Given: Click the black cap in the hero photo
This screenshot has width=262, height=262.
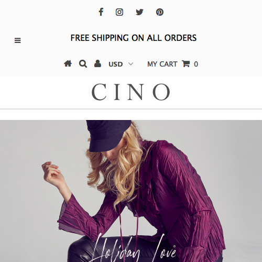Looking at the screenshot, I should (x=108, y=135).
